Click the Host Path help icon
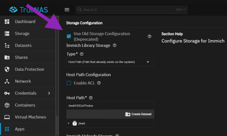Viewport: 227px width, 136px height. [x=91, y=98]
